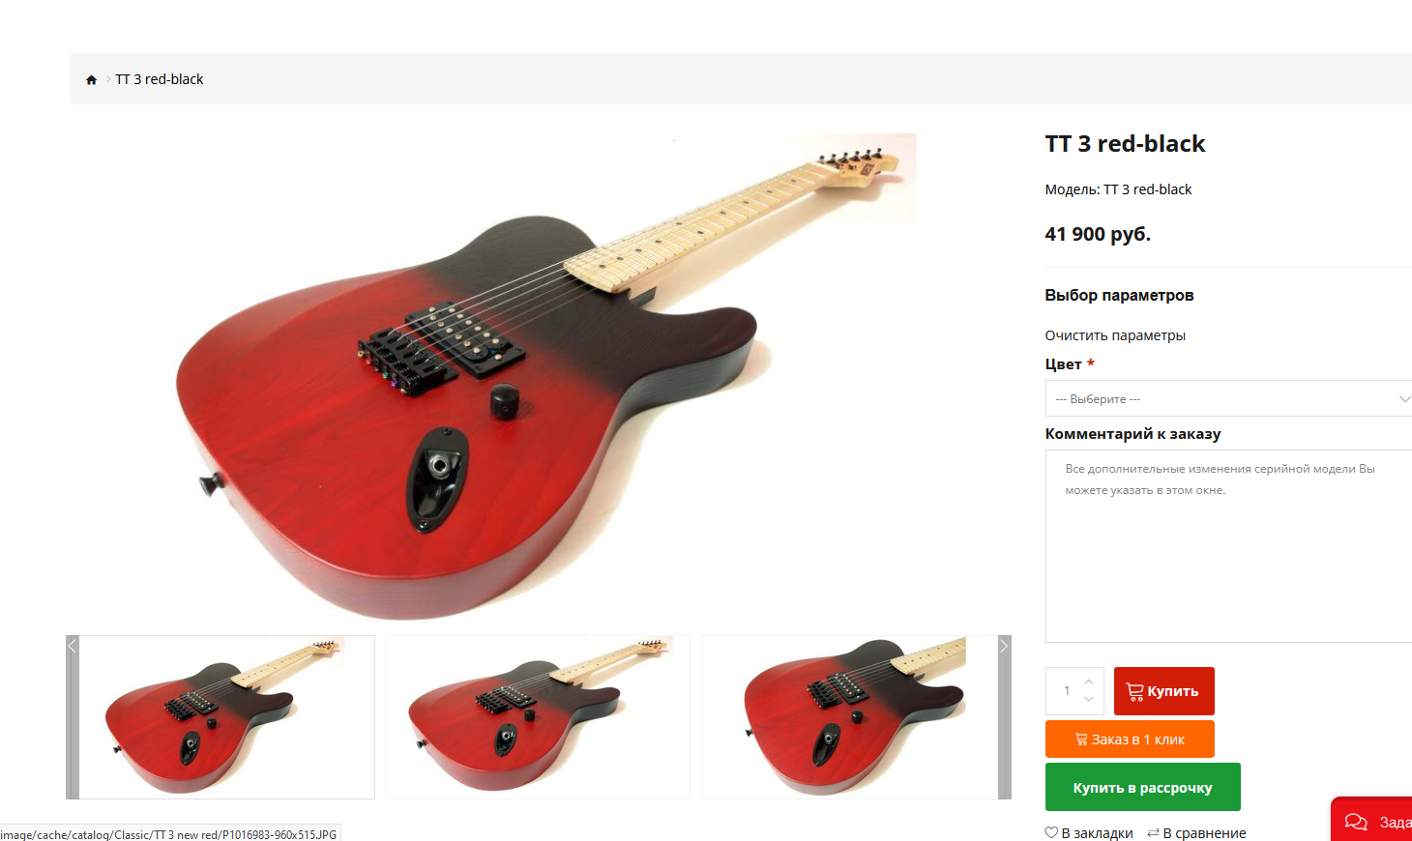The height and width of the screenshot is (841, 1412).
Task: Click the orange Заказ в 1 клик button
Action: click(1130, 739)
